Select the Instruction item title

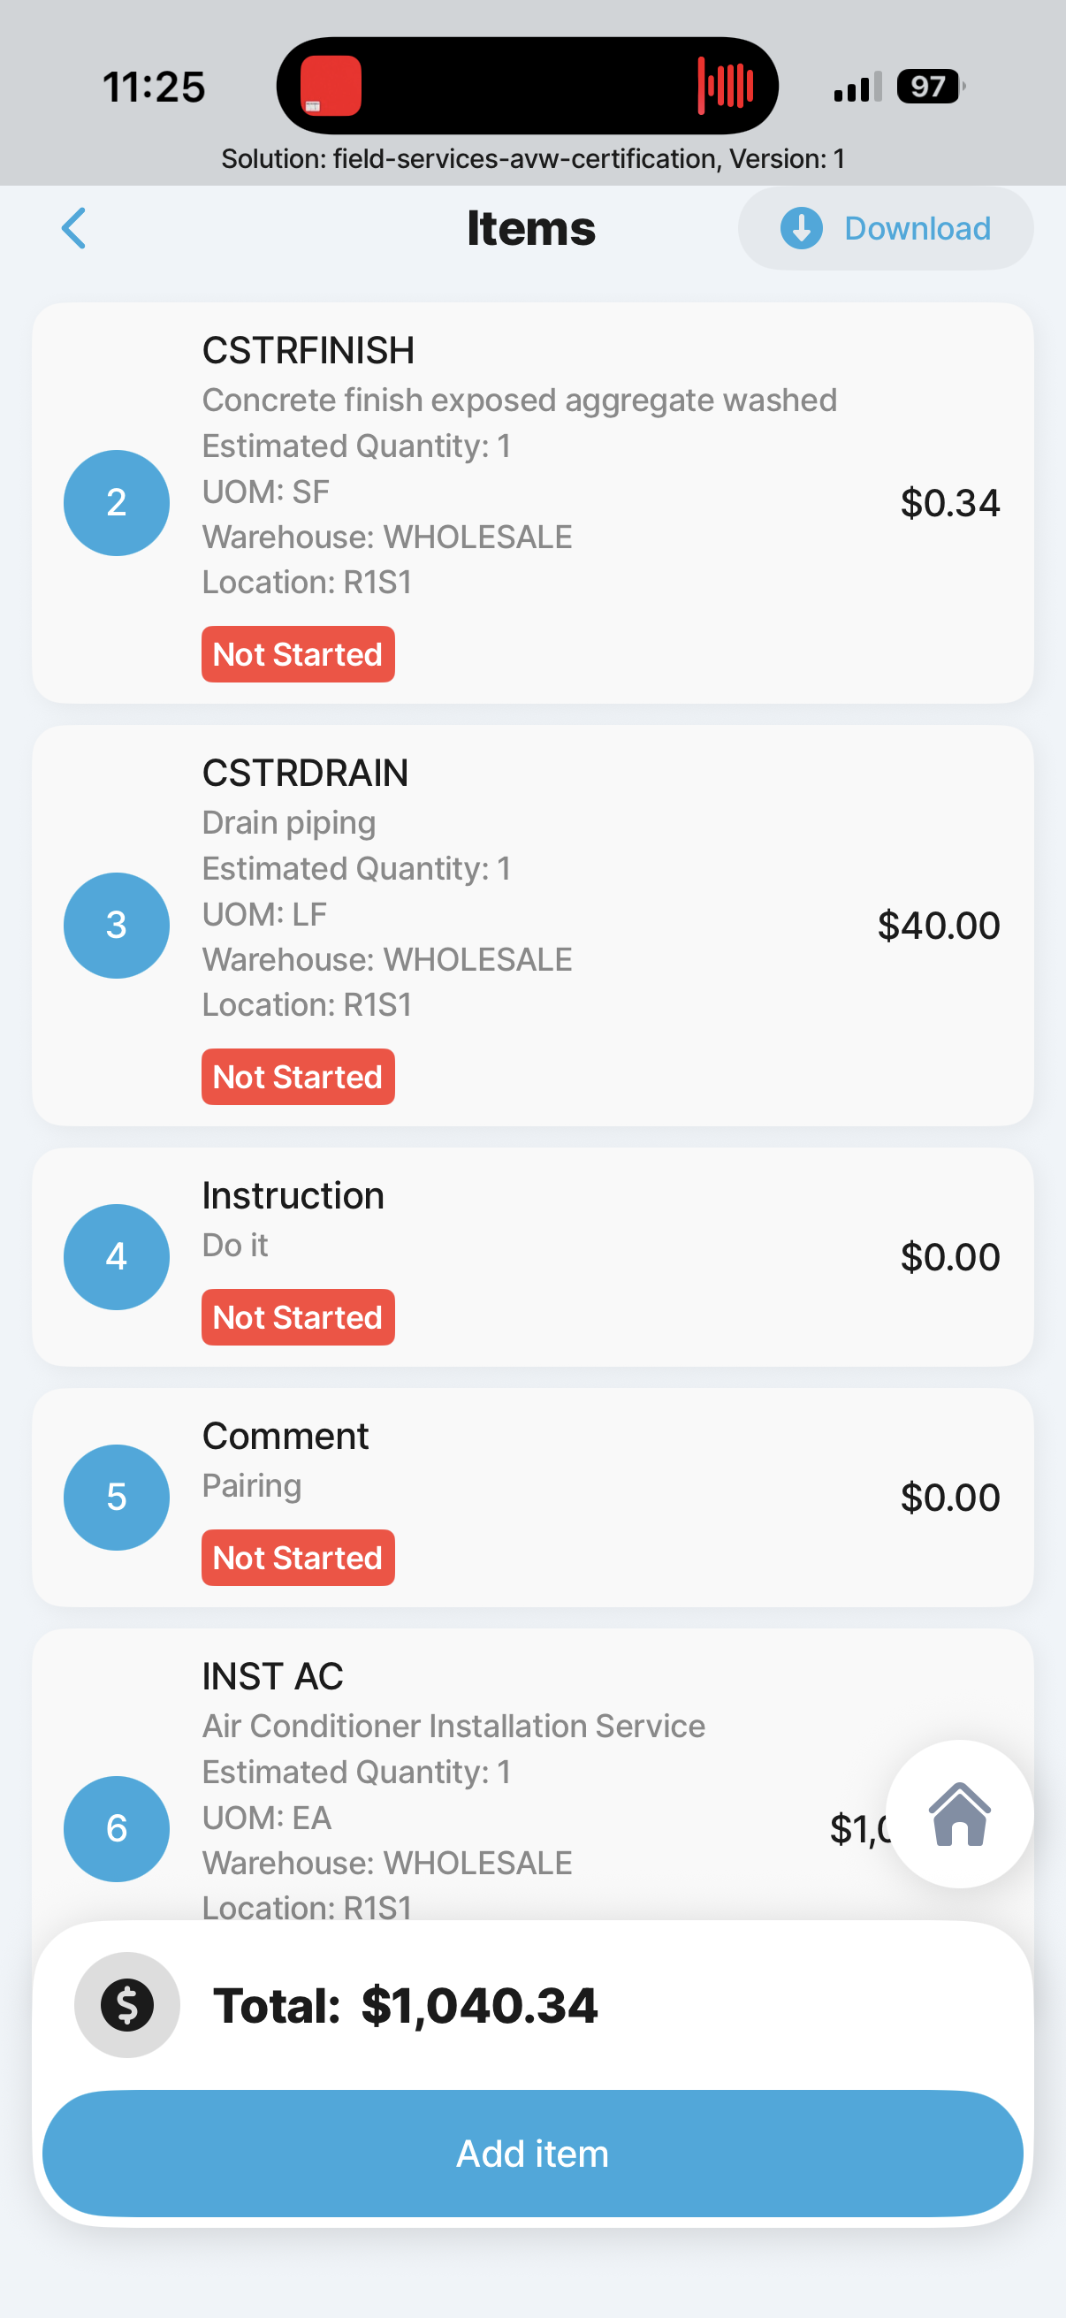click(x=293, y=1195)
